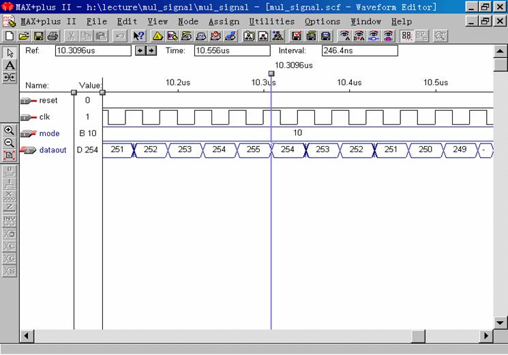Click the vertical scrollbar up arrow

500,51
